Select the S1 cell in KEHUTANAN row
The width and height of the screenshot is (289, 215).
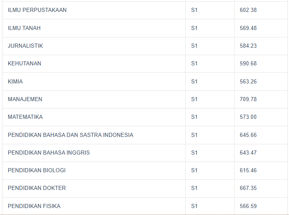click(x=194, y=63)
